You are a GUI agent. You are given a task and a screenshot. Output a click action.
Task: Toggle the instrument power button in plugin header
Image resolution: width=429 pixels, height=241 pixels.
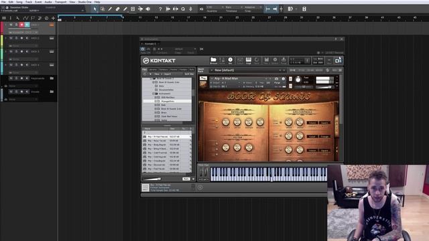pos(143,49)
